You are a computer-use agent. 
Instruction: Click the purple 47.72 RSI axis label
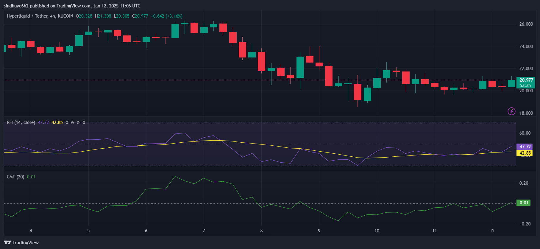525,147
